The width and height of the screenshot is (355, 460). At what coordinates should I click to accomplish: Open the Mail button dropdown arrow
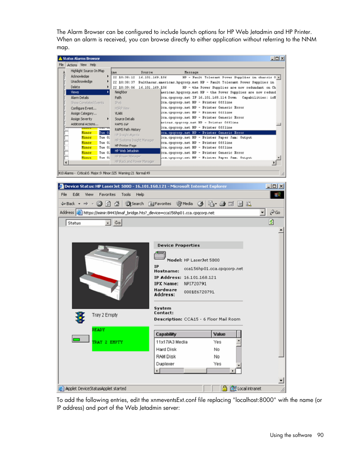point(216,204)
